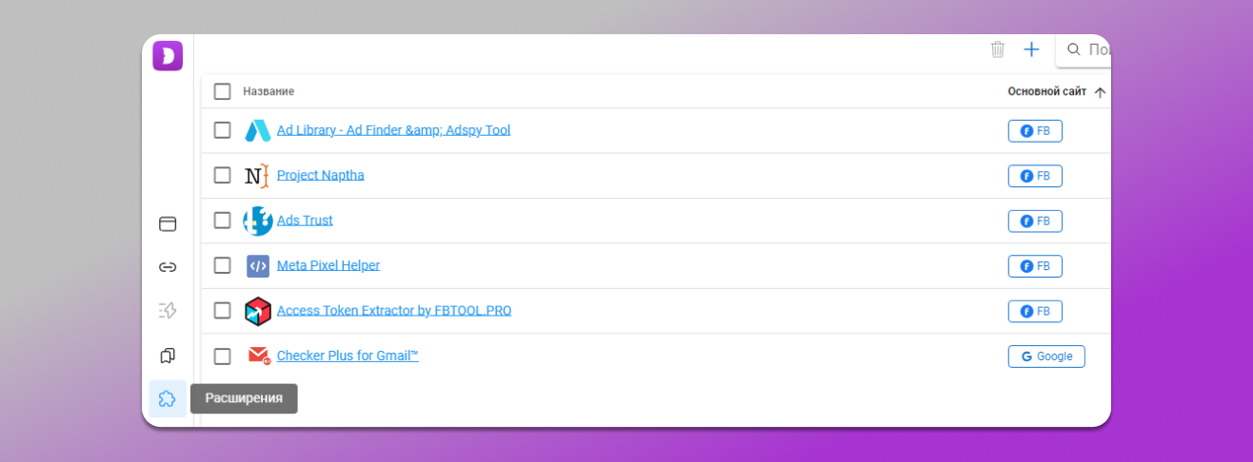The height and width of the screenshot is (462, 1253).
Task: Open the automation scripts sidebar icon
Action: pos(168,310)
